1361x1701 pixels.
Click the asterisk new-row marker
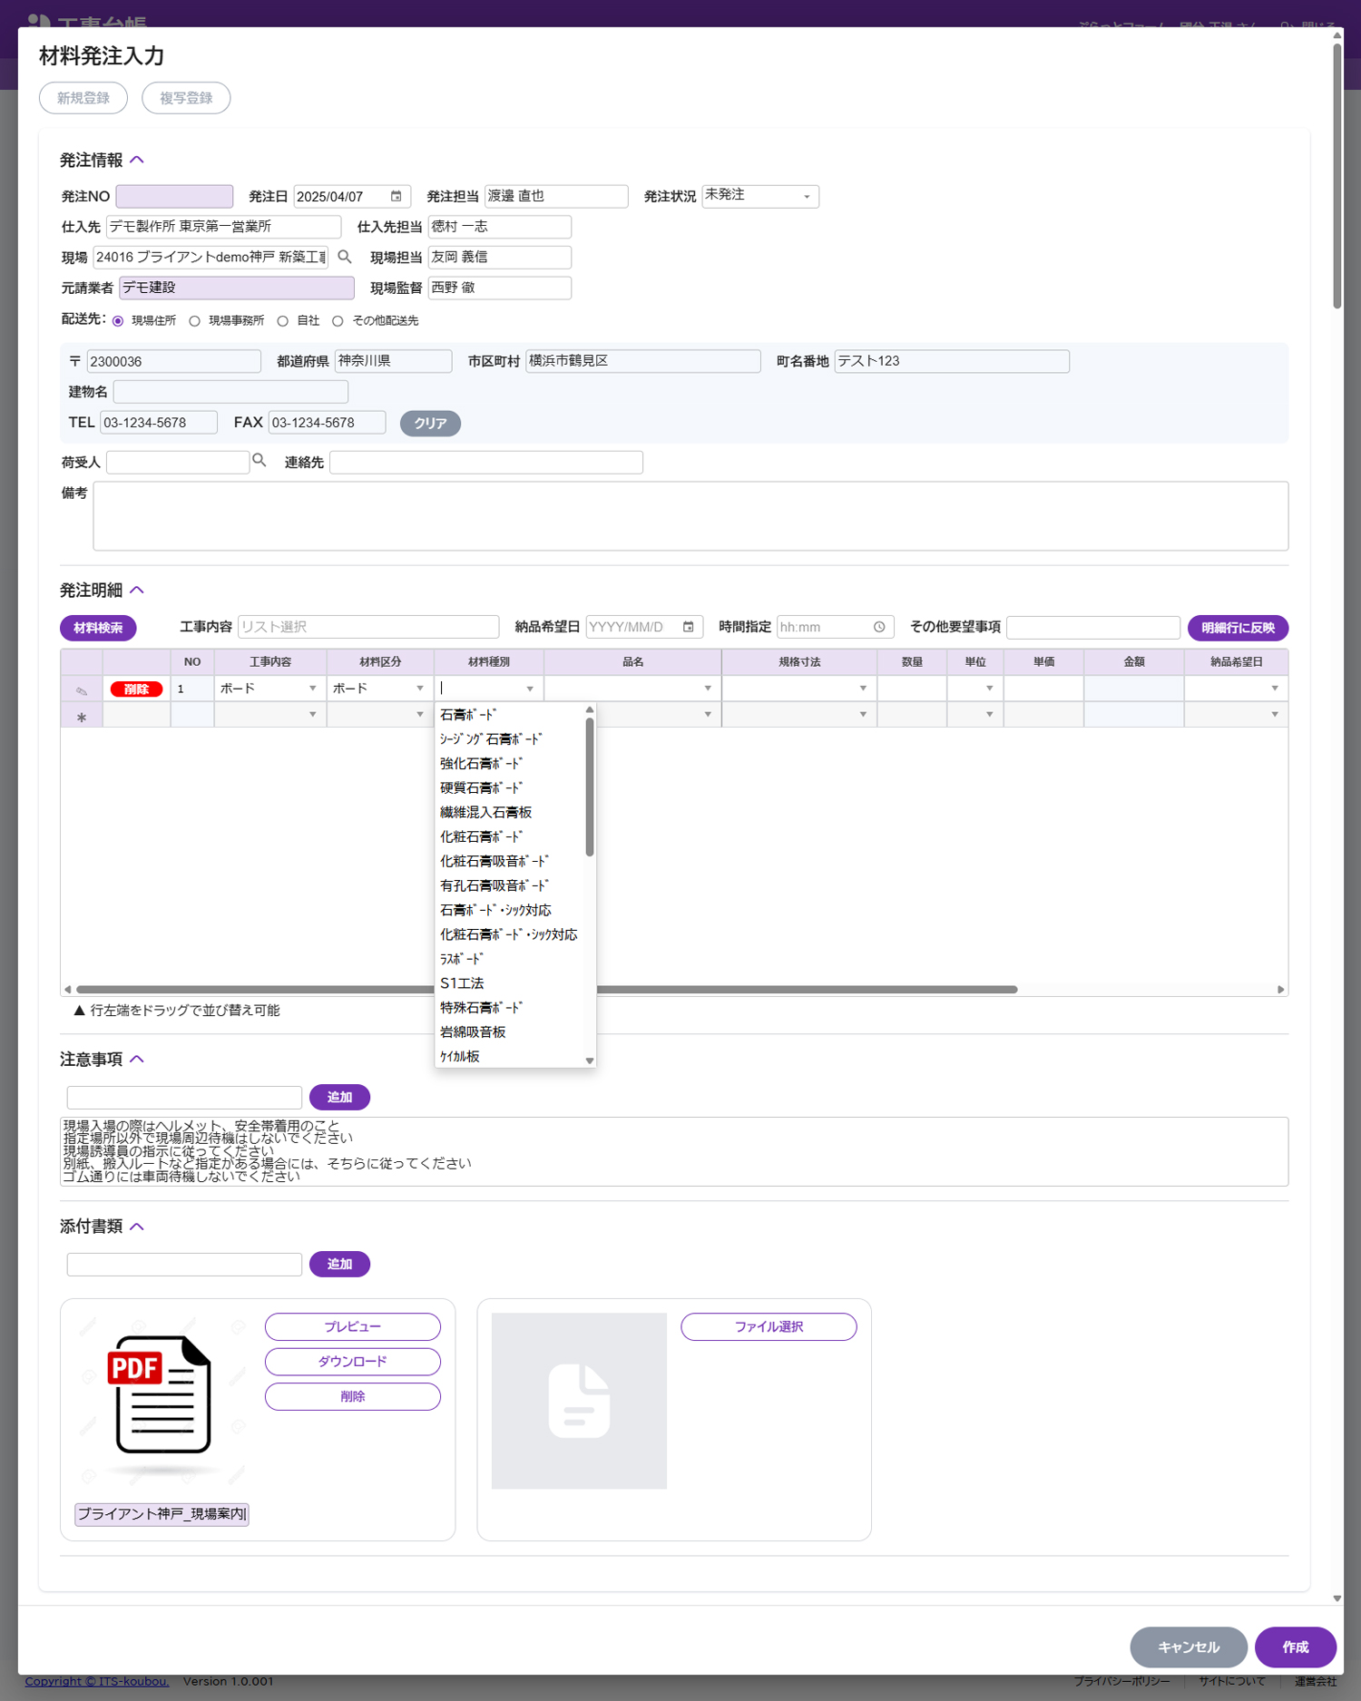(x=82, y=717)
